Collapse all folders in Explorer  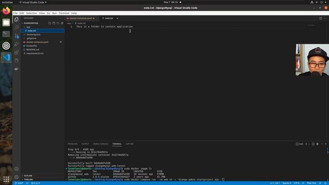click(62, 23)
